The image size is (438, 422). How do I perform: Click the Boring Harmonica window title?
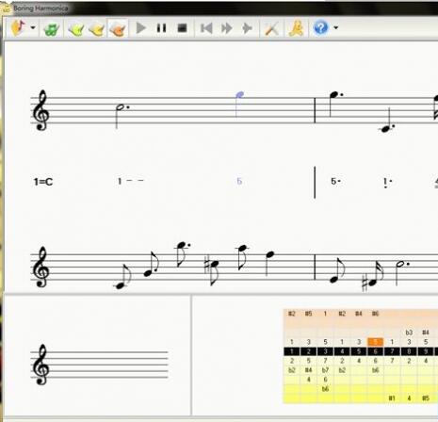coord(41,8)
